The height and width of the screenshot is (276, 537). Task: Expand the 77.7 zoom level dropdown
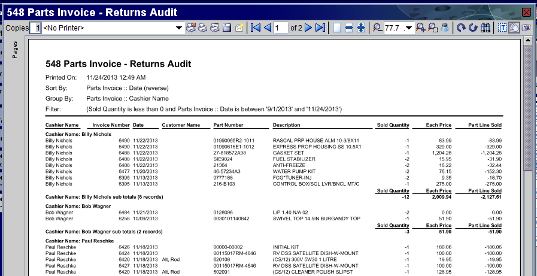click(x=409, y=28)
